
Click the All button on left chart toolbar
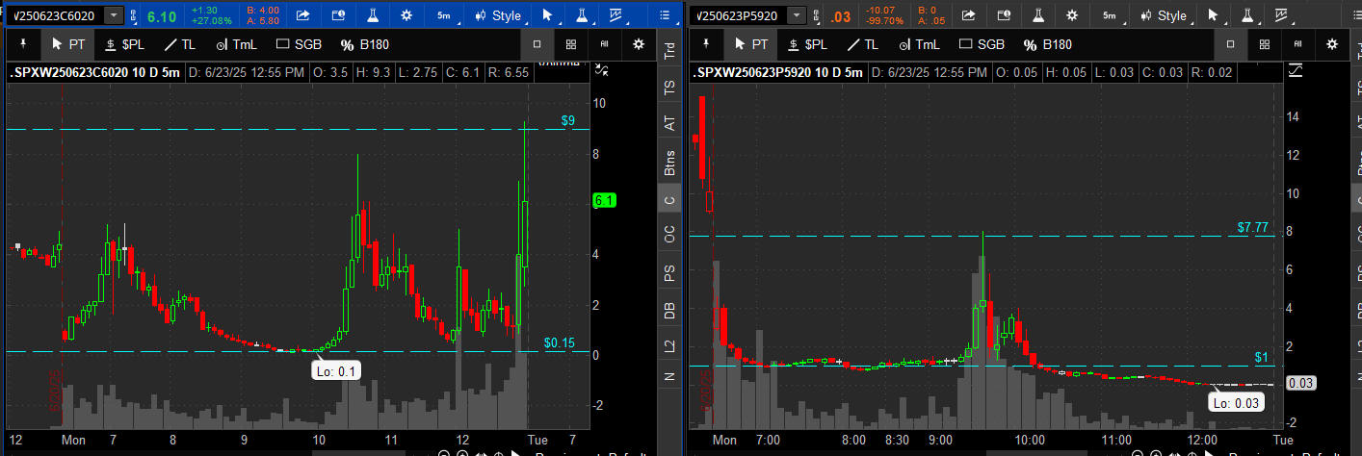605,44
